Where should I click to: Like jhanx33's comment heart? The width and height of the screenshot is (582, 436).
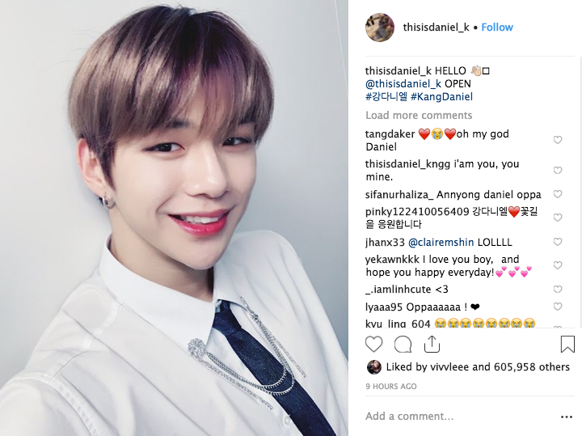click(558, 242)
